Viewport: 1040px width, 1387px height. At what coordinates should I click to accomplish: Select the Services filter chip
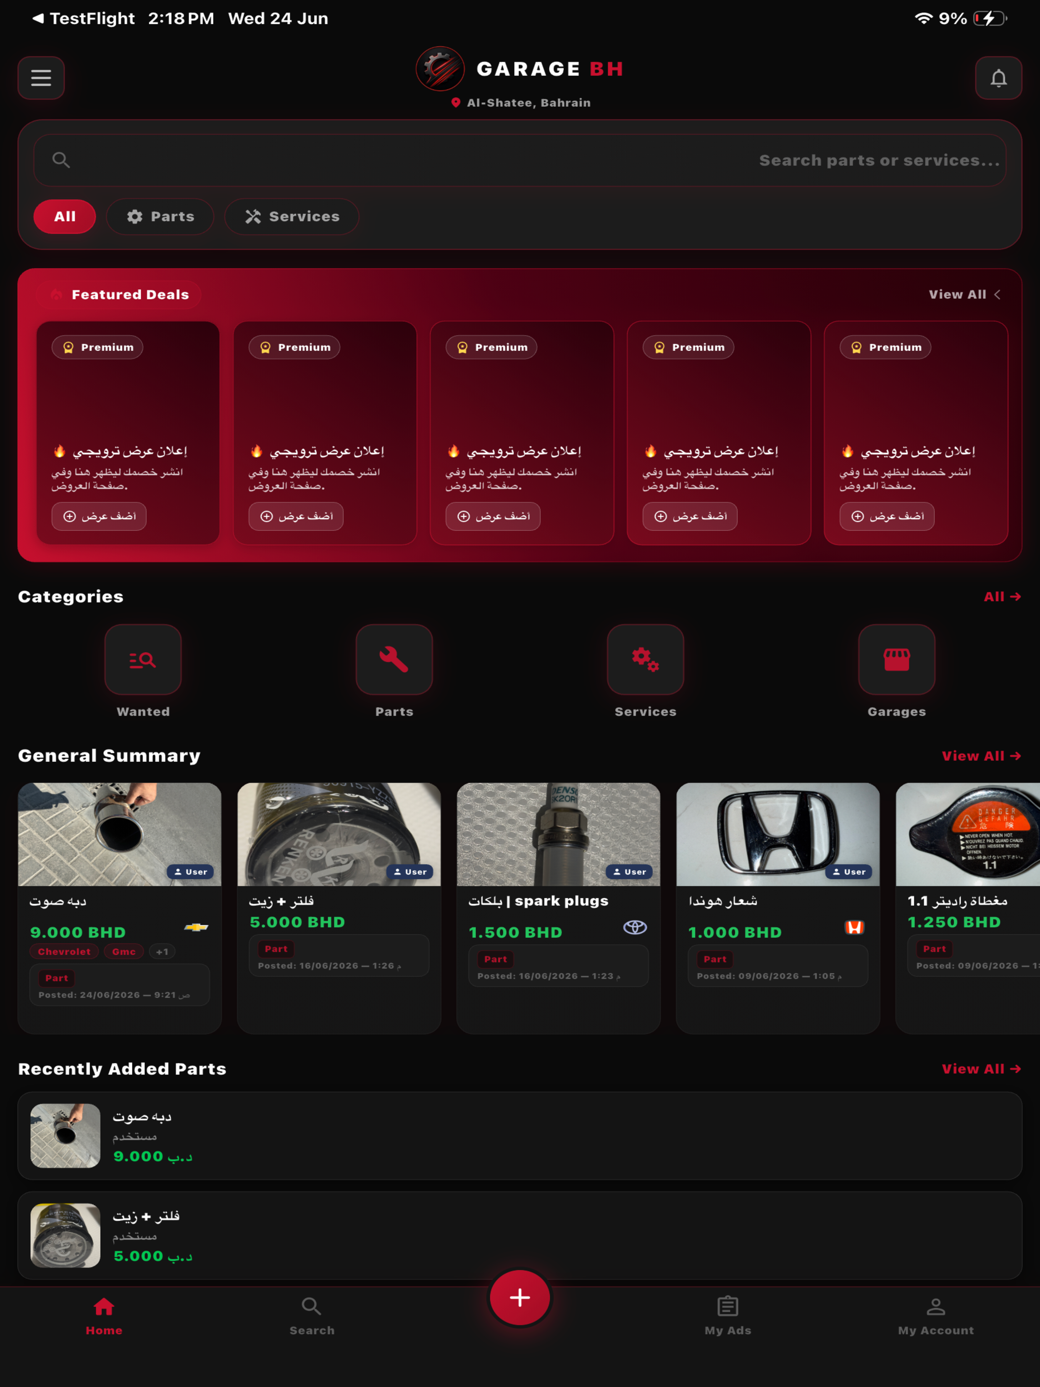[292, 216]
